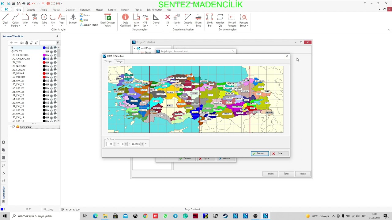Open the Eski Komutlar ribbon tab

[x=154, y=10]
